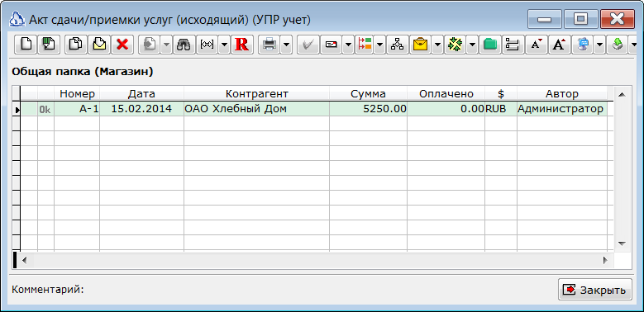644x312 pixels.
Task: Click the Закрыть button
Action: coord(594,290)
